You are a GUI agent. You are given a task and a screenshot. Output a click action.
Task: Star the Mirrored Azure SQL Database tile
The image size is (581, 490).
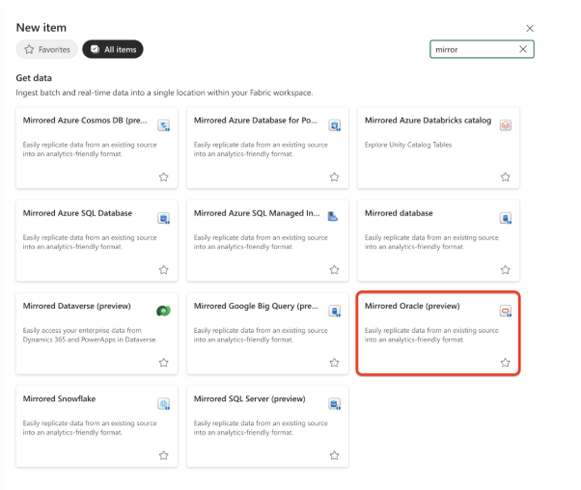(164, 270)
